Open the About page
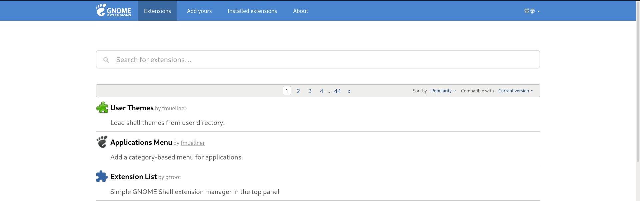 300,11
